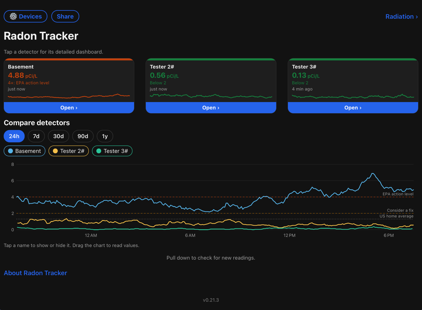
Task: Open the Basement detector dashboard
Action: 69,108
